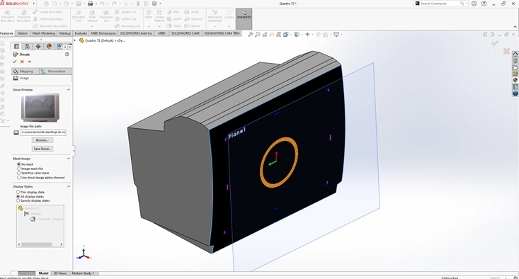519x279 pixels.
Task: Collapse the Mask Image section
Action: pos(69,159)
